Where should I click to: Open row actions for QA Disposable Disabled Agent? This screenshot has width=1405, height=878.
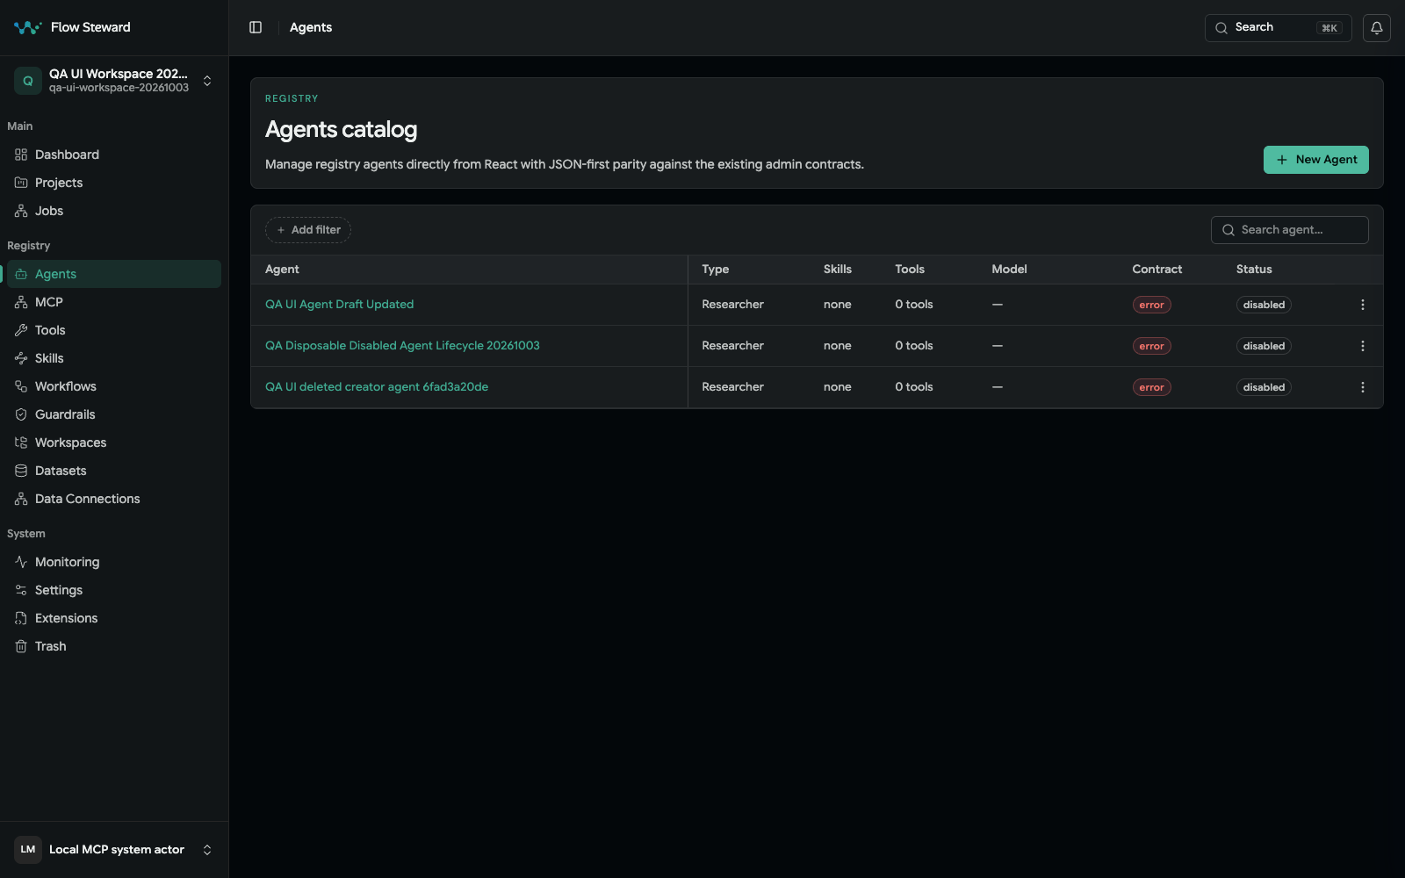1363,346
